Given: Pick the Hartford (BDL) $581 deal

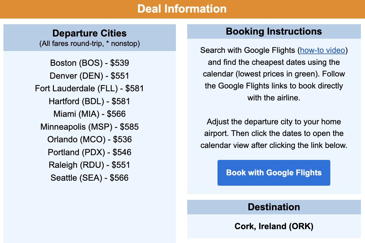Looking at the screenshot, I should [89, 101].
